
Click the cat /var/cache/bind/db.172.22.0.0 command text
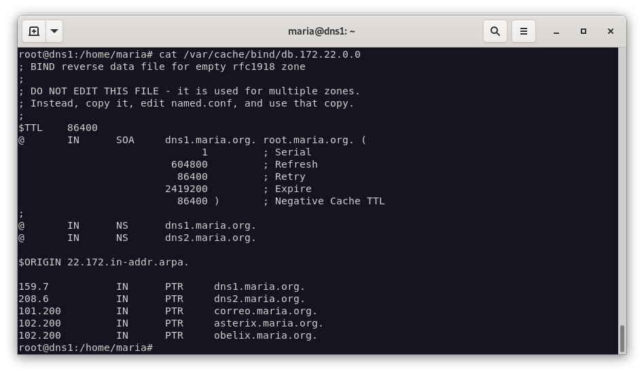point(260,54)
